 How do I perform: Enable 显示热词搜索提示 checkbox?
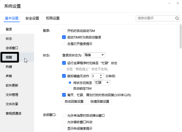(x=64, y=128)
